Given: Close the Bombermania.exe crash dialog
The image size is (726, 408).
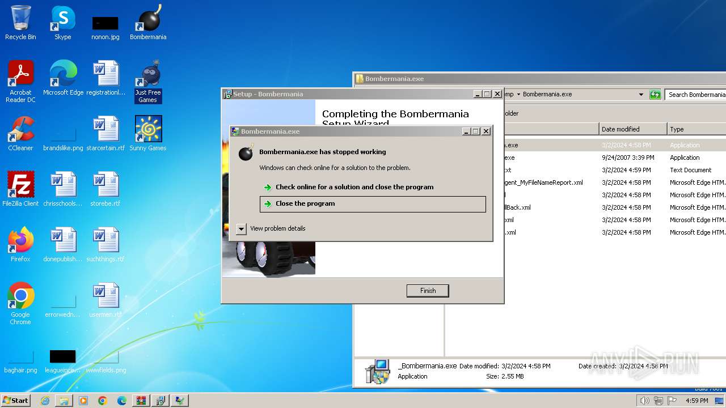Looking at the screenshot, I should [486, 131].
